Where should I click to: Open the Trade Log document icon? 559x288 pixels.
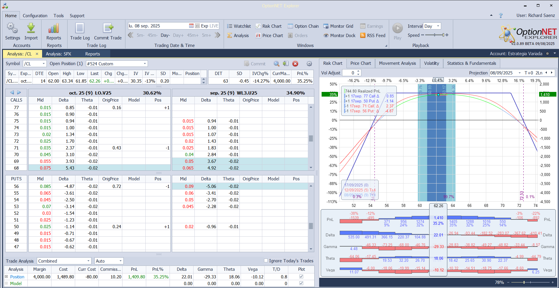click(x=80, y=28)
